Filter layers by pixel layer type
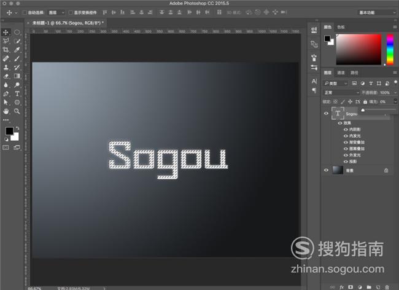 pos(354,84)
